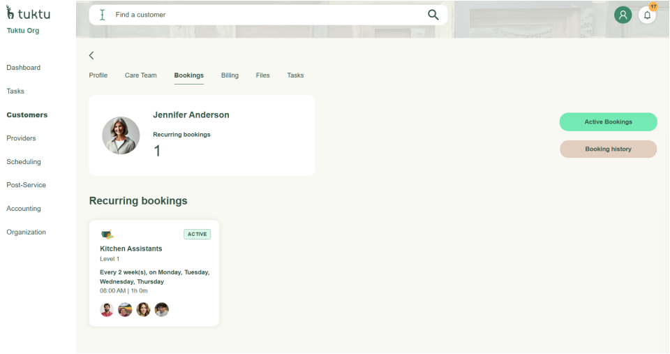Click Jennifer Anderson's profile photo

click(x=121, y=135)
